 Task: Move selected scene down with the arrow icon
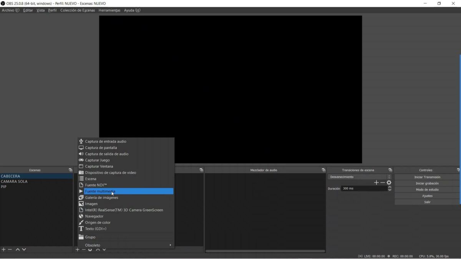pyautogui.click(x=24, y=249)
